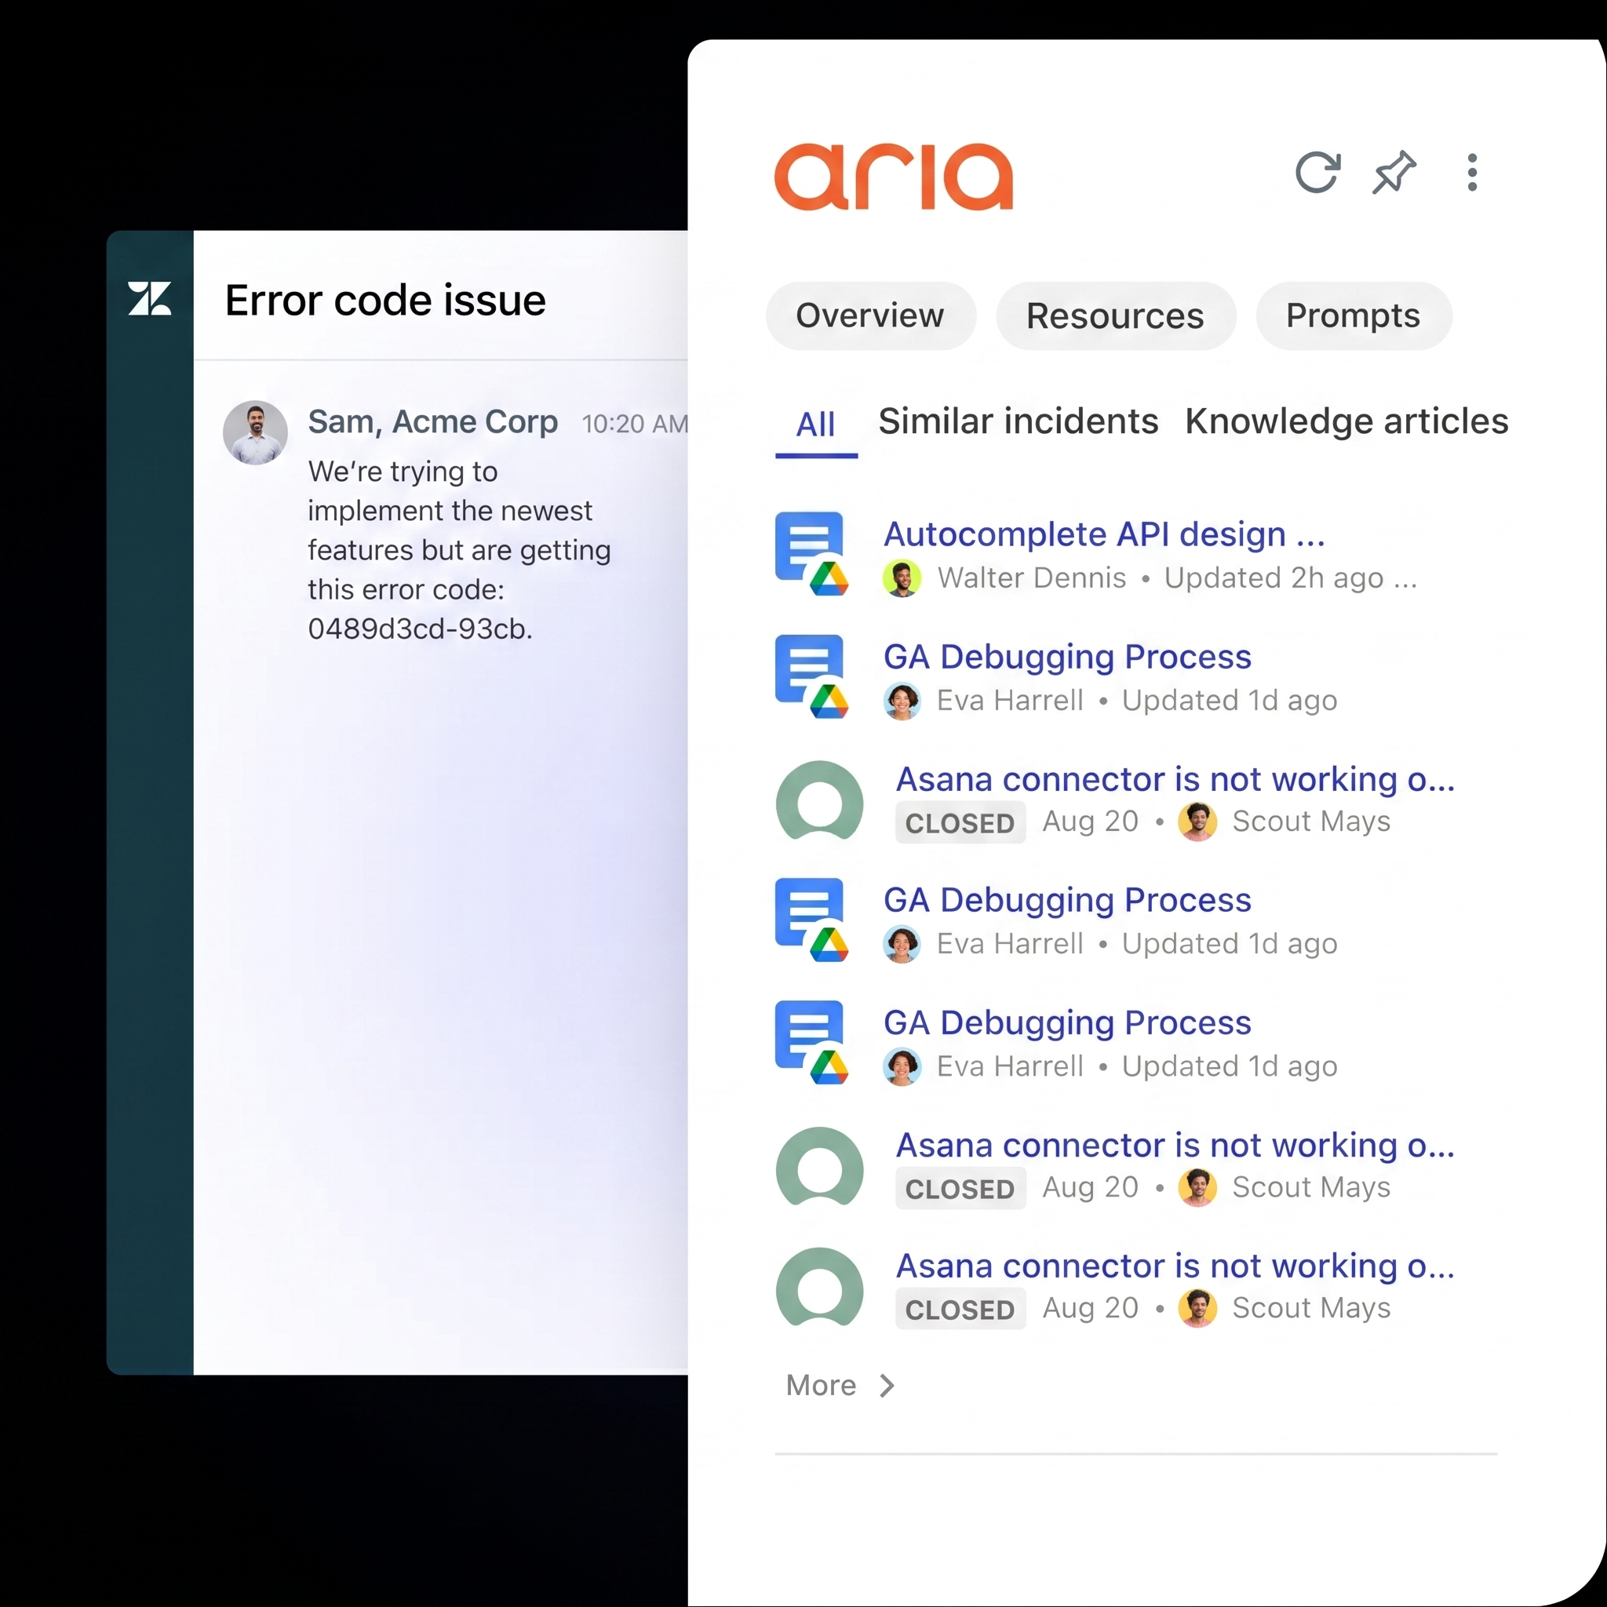Show the Similar incidents tab

1018,421
